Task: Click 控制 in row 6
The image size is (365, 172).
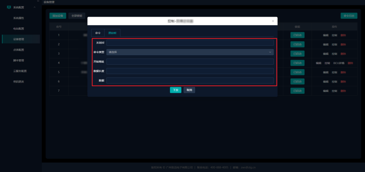Action: tap(335, 81)
